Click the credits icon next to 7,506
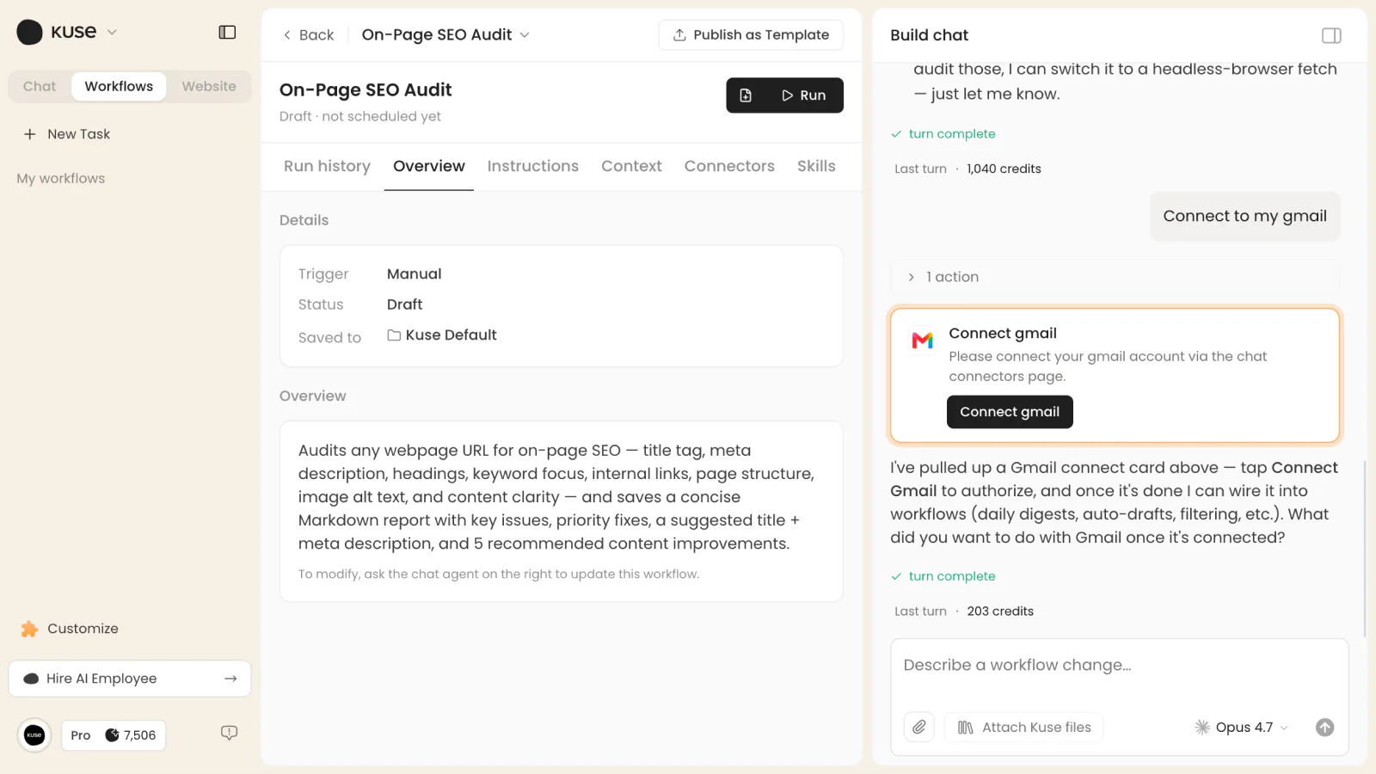The image size is (1376, 774). (x=112, y=735)
